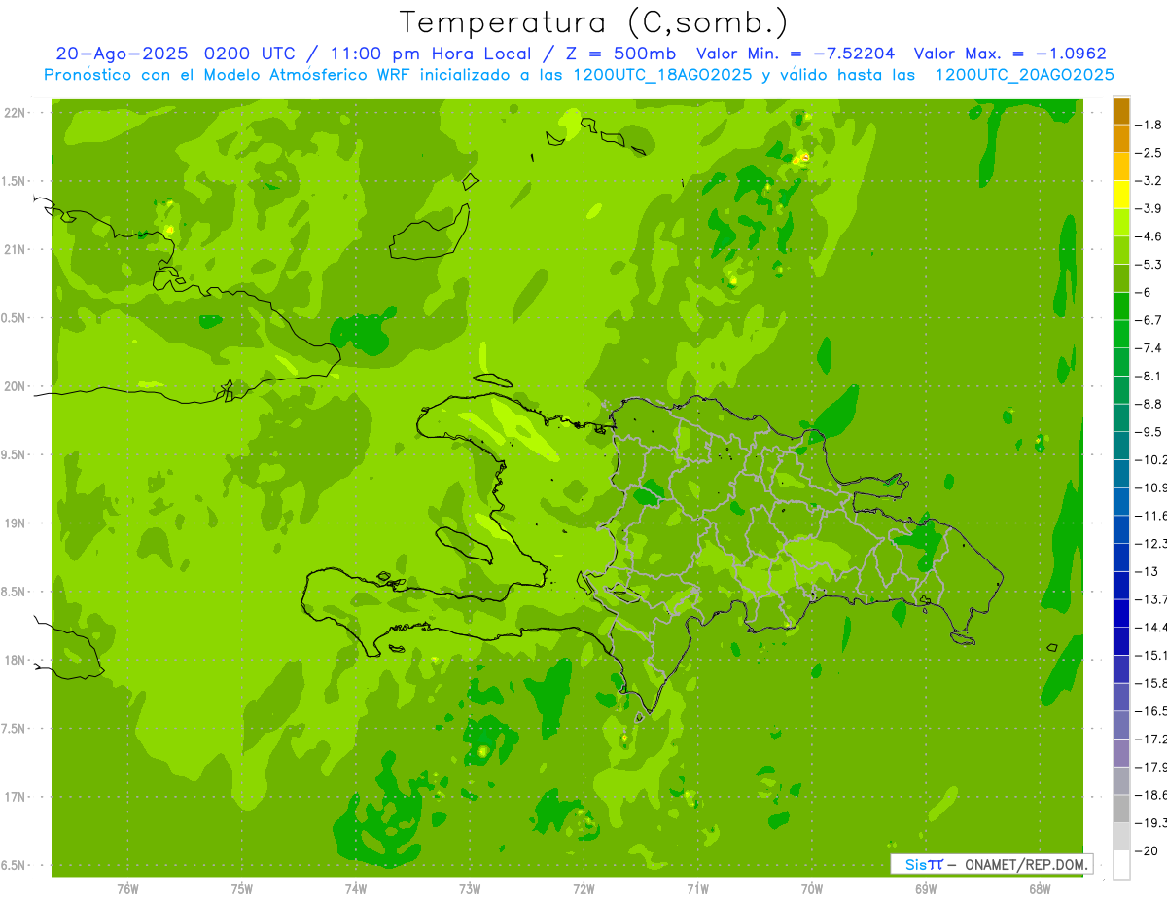The height and width of the screenshot is (902, 1167).
Task: Click the "69W" longitude label
Action: (926, 889)
